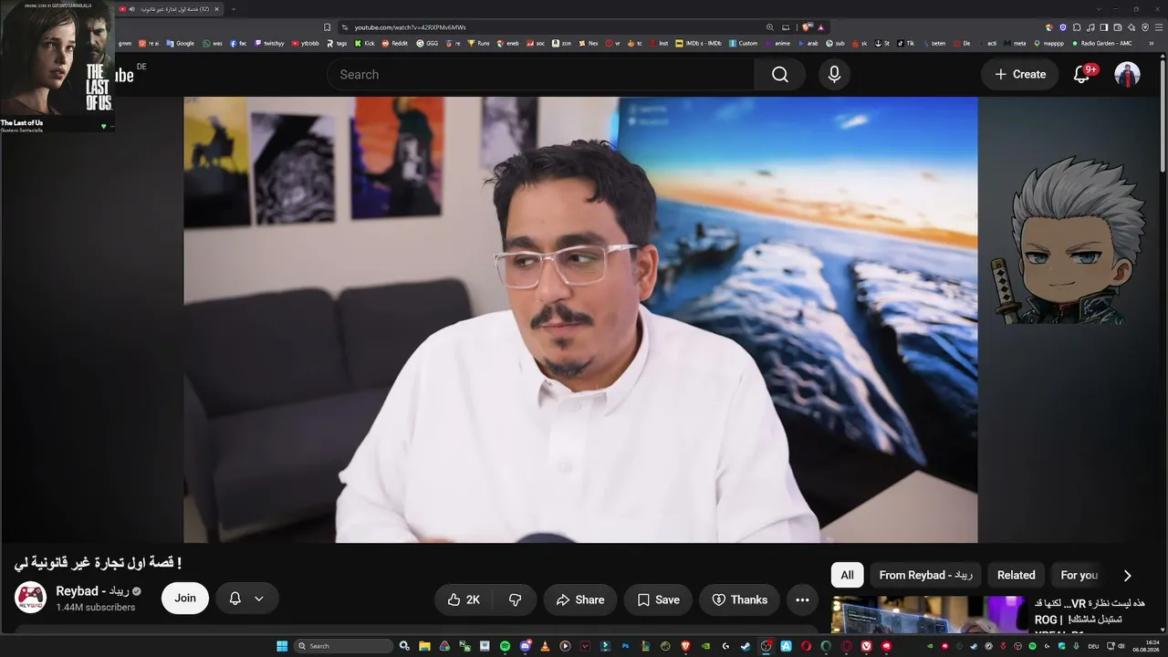Click the YouTube search magnifier button

click(779, 75)
